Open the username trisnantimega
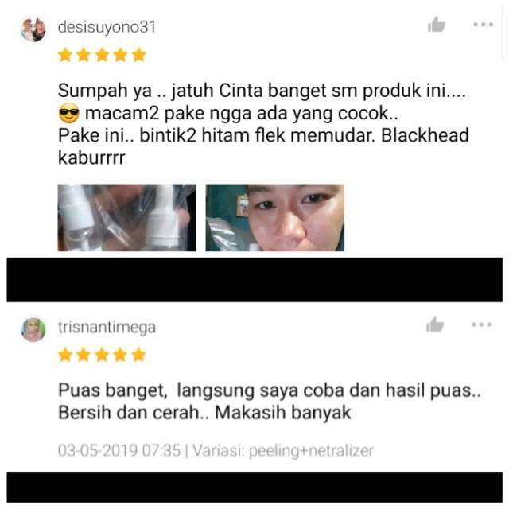Screen dimensions: 509x509 tap(107, 327)
